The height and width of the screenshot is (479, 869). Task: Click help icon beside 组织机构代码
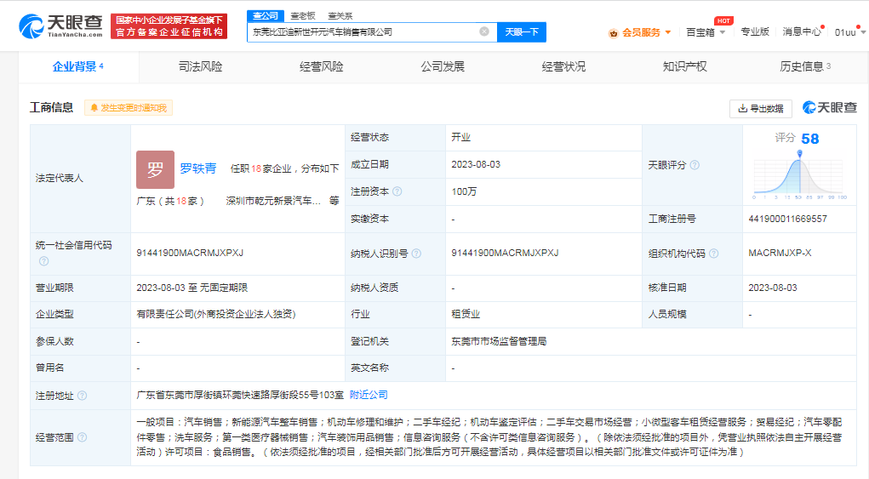pos(714,254)
